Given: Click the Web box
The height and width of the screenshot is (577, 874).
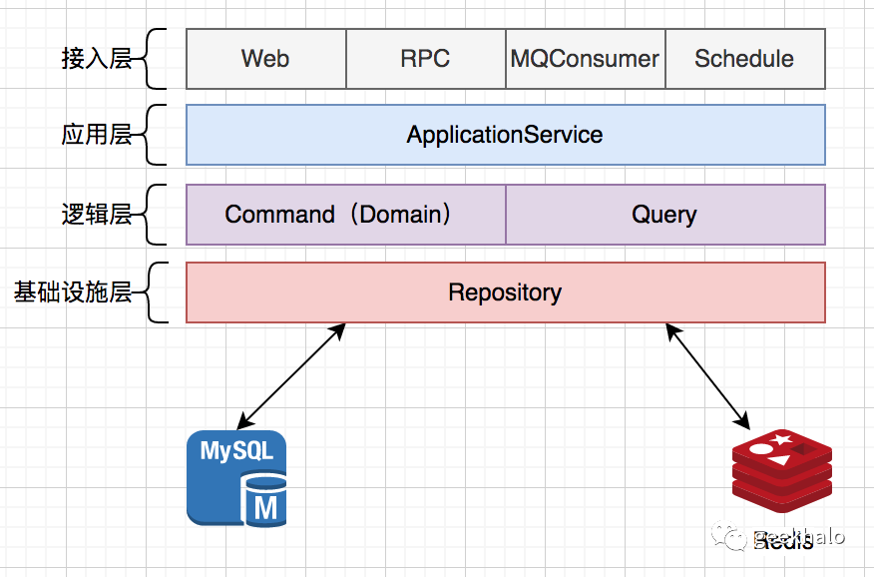Looking at the screenshot, I should 265,59.
